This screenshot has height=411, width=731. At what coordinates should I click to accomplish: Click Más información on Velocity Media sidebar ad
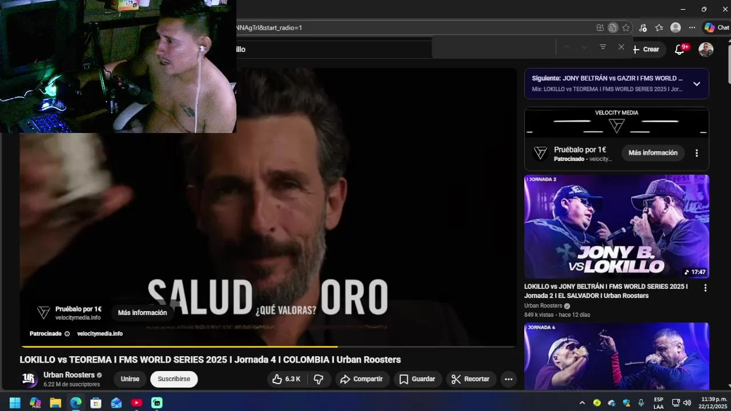pos(653,153)
